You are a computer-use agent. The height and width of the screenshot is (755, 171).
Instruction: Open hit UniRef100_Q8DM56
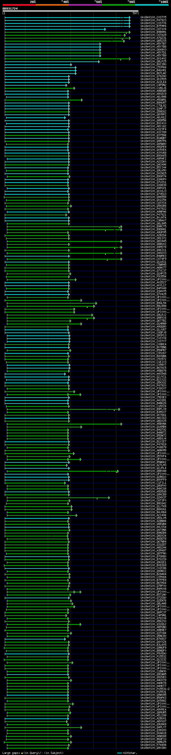pos(153,121)
